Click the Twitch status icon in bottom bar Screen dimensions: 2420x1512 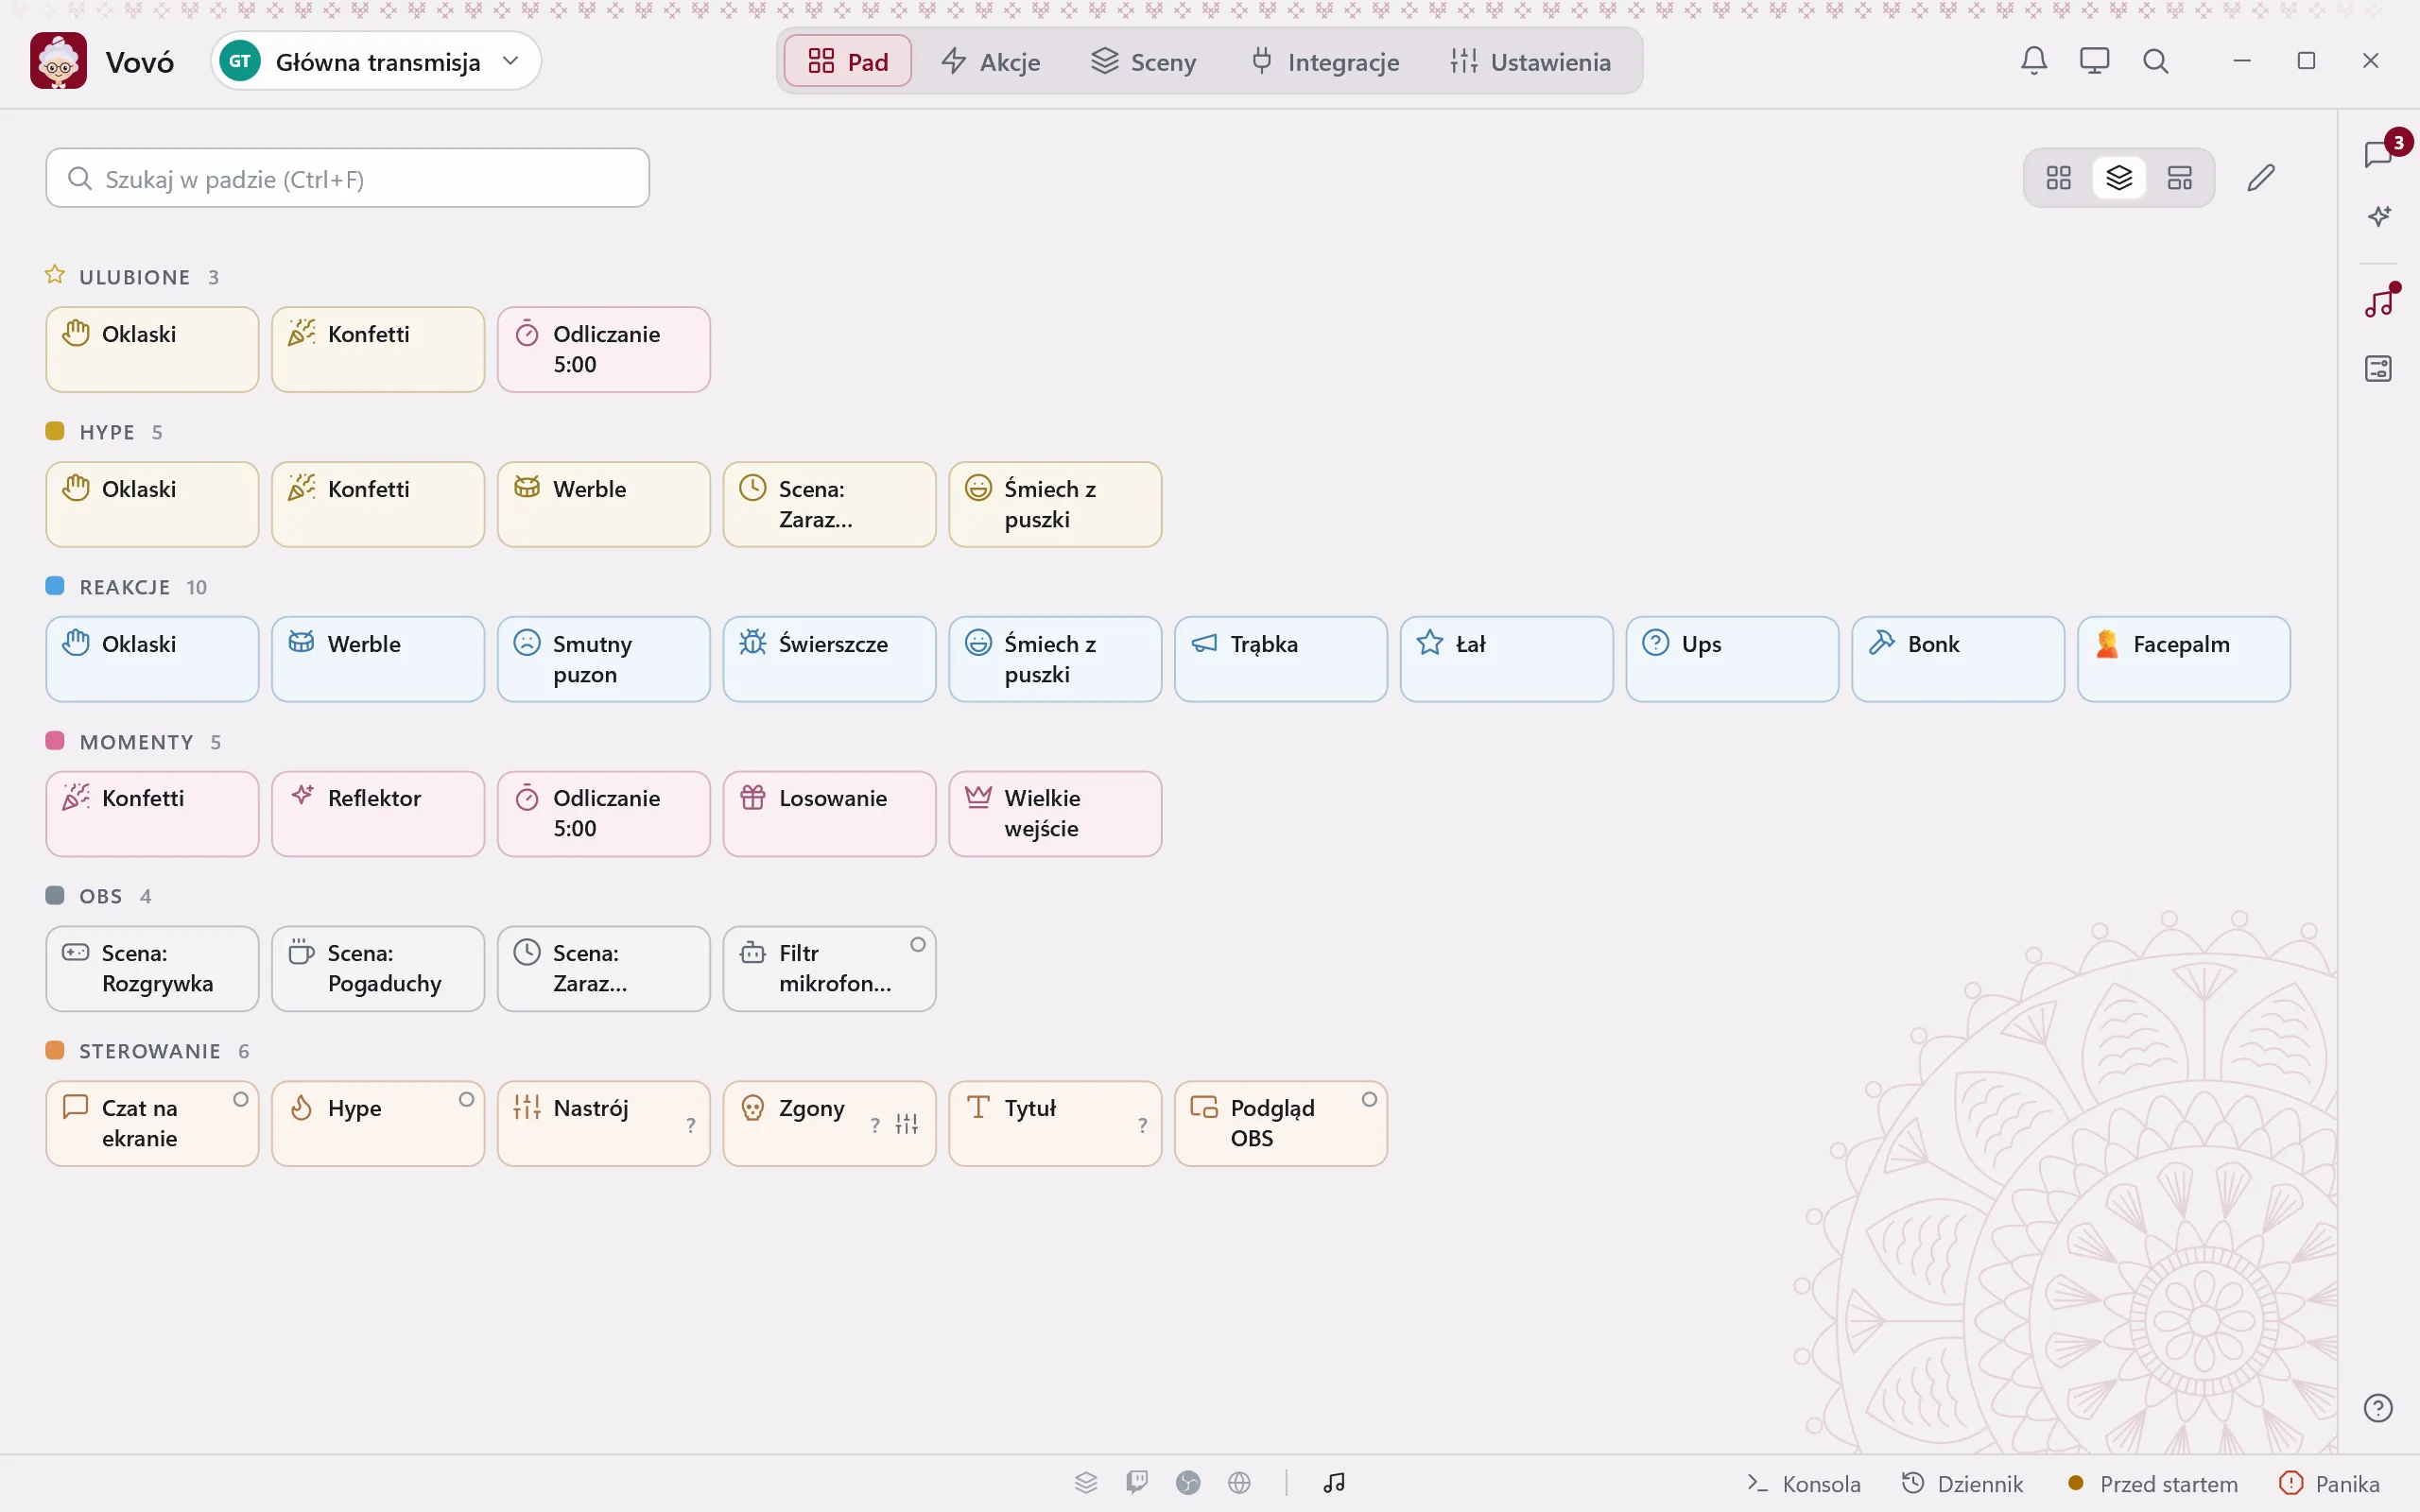coord(1137,1482)
